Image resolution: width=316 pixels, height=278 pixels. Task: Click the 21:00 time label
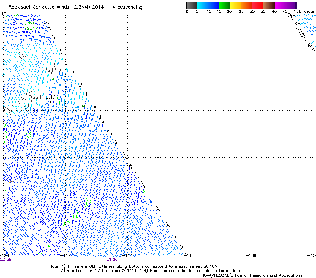point(112,260)
